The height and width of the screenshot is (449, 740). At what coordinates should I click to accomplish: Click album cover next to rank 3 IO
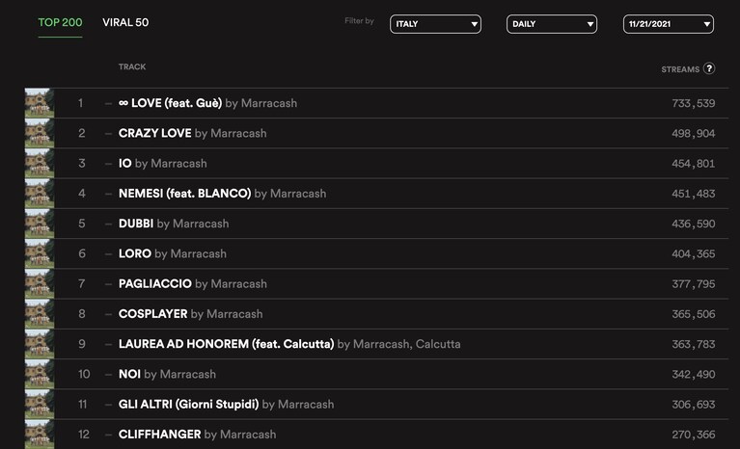tap(40, 163)
